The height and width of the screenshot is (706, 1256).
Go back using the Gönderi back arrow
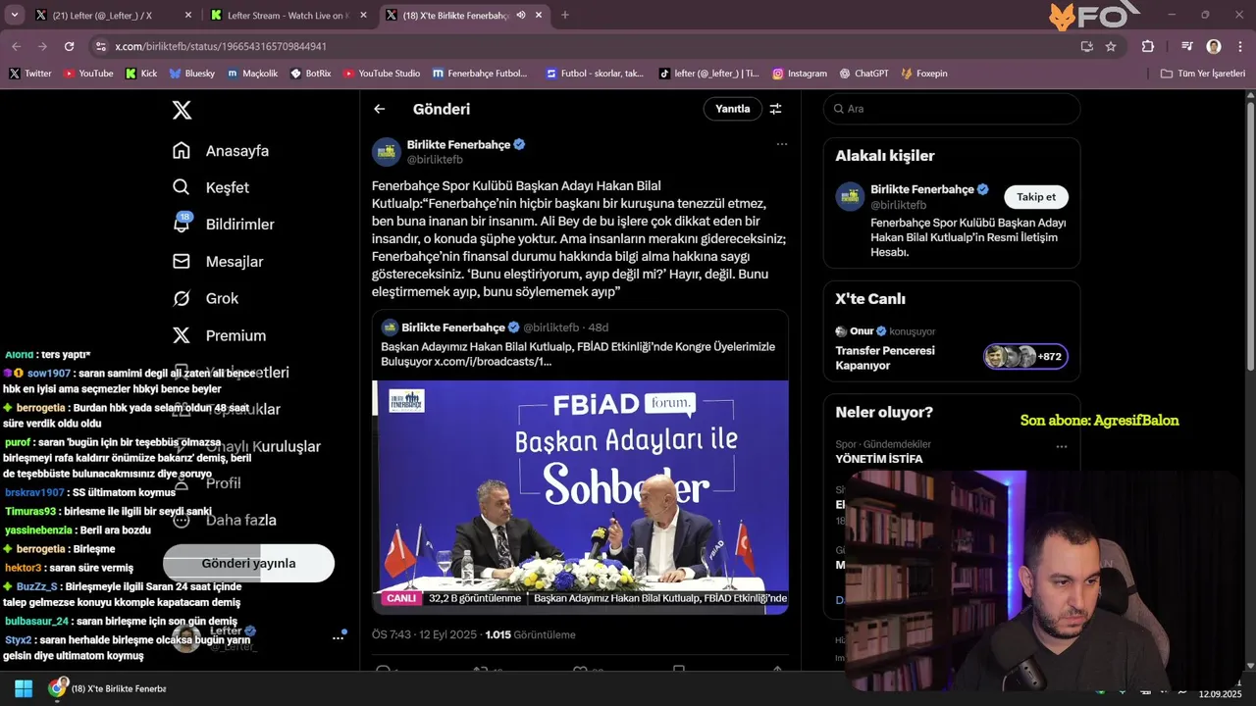pos(380,109)
